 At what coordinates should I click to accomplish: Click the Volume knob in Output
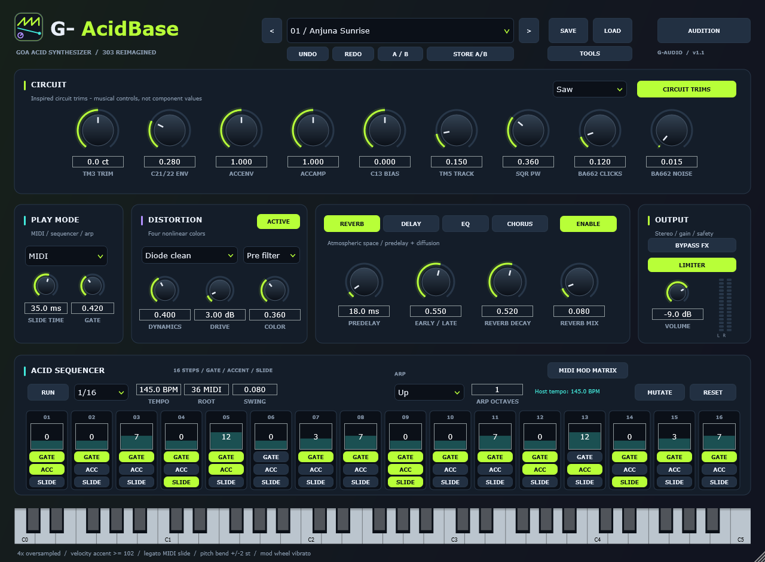click(x=677, y=292)
